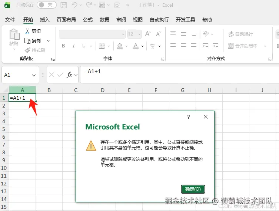Click the 合并后居中 button
This screenshot has height=211, width=279.
(243, 46)
